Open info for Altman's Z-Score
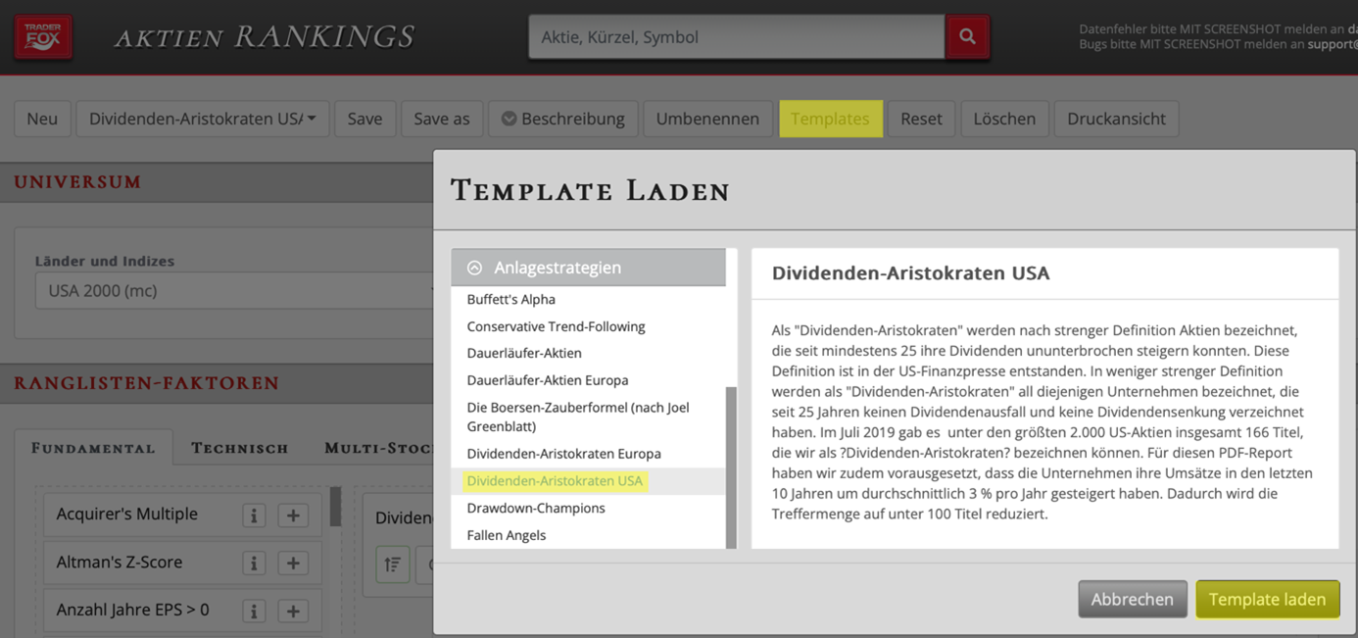The height and width of the screenshot is (638, 1358). pos(254,563)
